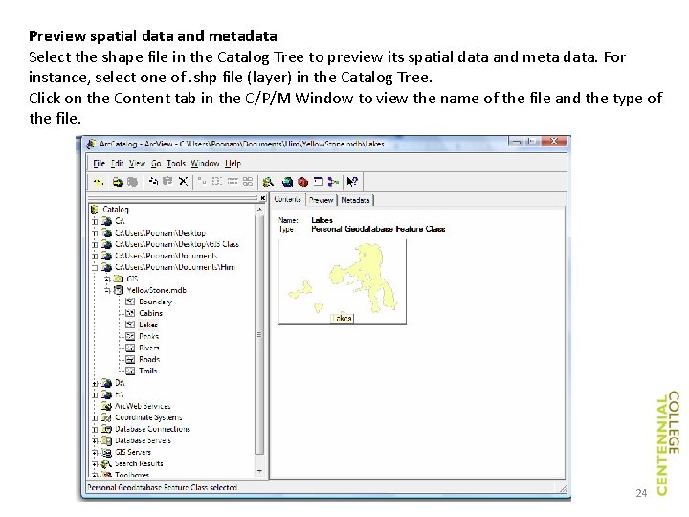Click the status bar 'Feature Class selected' text
Image resolution: width=689 pixels, height=517 pixels.
tap(201, 487)
